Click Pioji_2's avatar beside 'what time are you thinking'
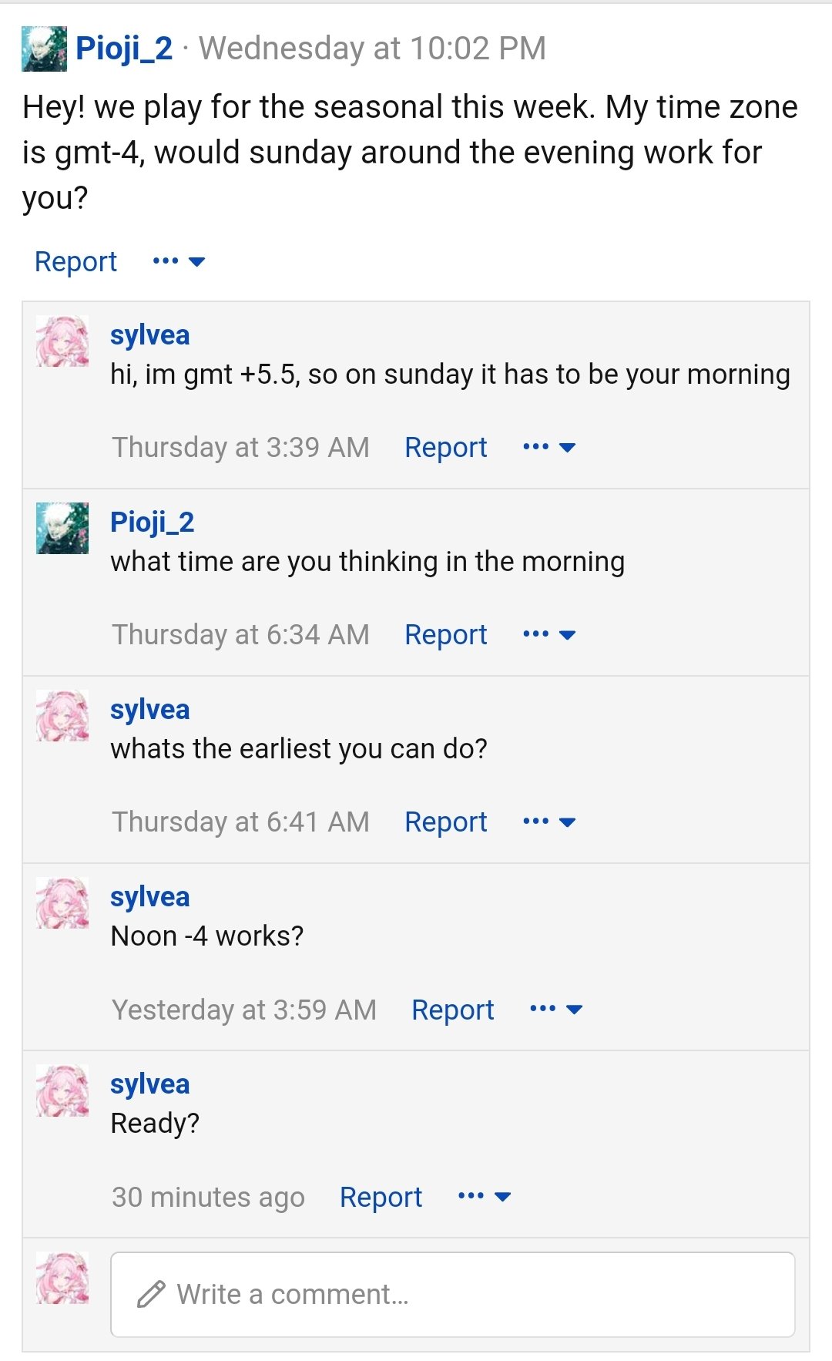Screen dimensions: 832x1361 (62, 529)
